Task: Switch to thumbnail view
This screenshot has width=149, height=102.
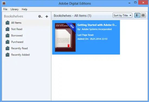Action: pos(137,15)
